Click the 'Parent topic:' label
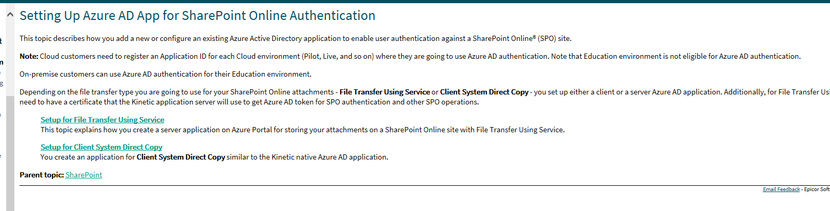 coord(42,175)
